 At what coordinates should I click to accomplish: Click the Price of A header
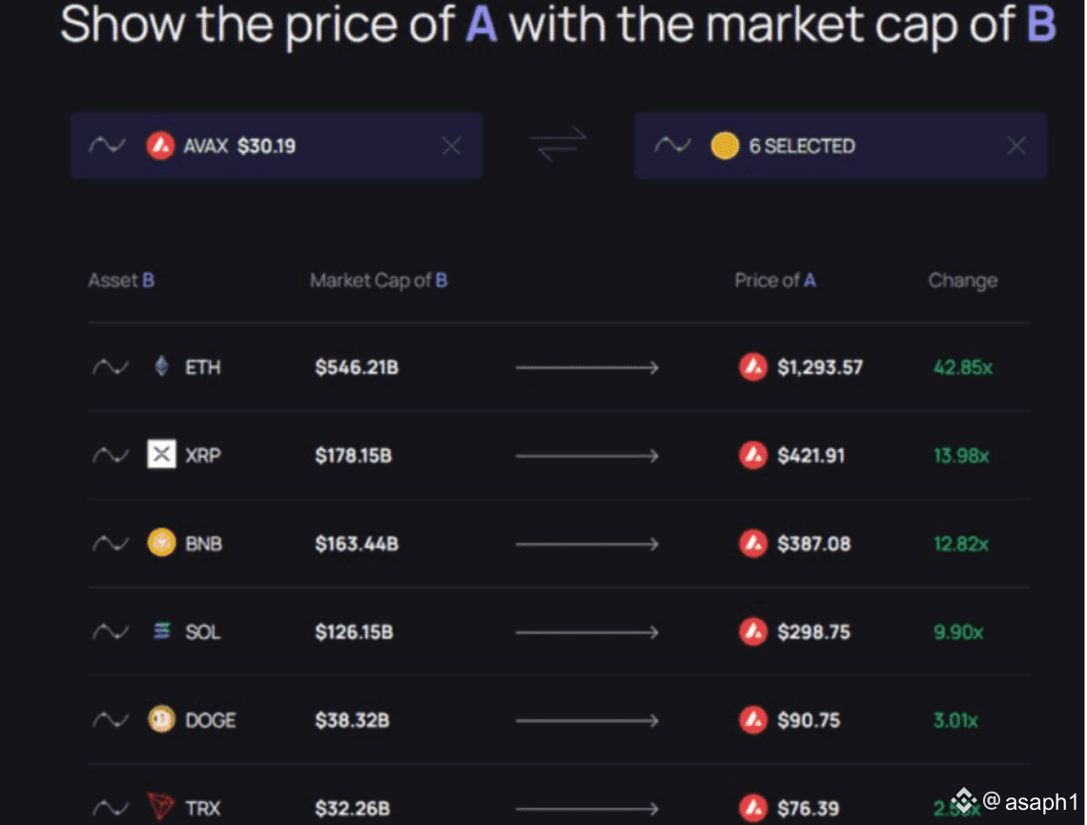point(774,280)
